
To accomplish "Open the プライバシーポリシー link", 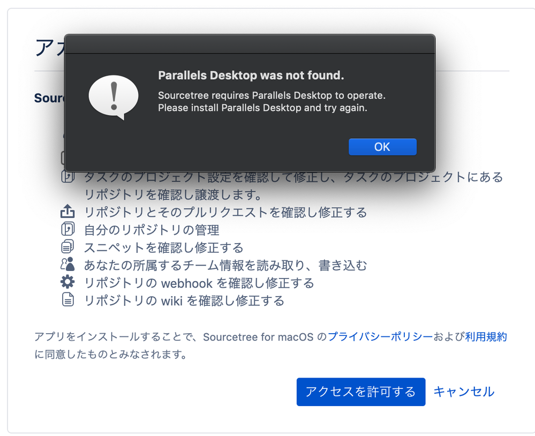I will (x=380, y=337).
